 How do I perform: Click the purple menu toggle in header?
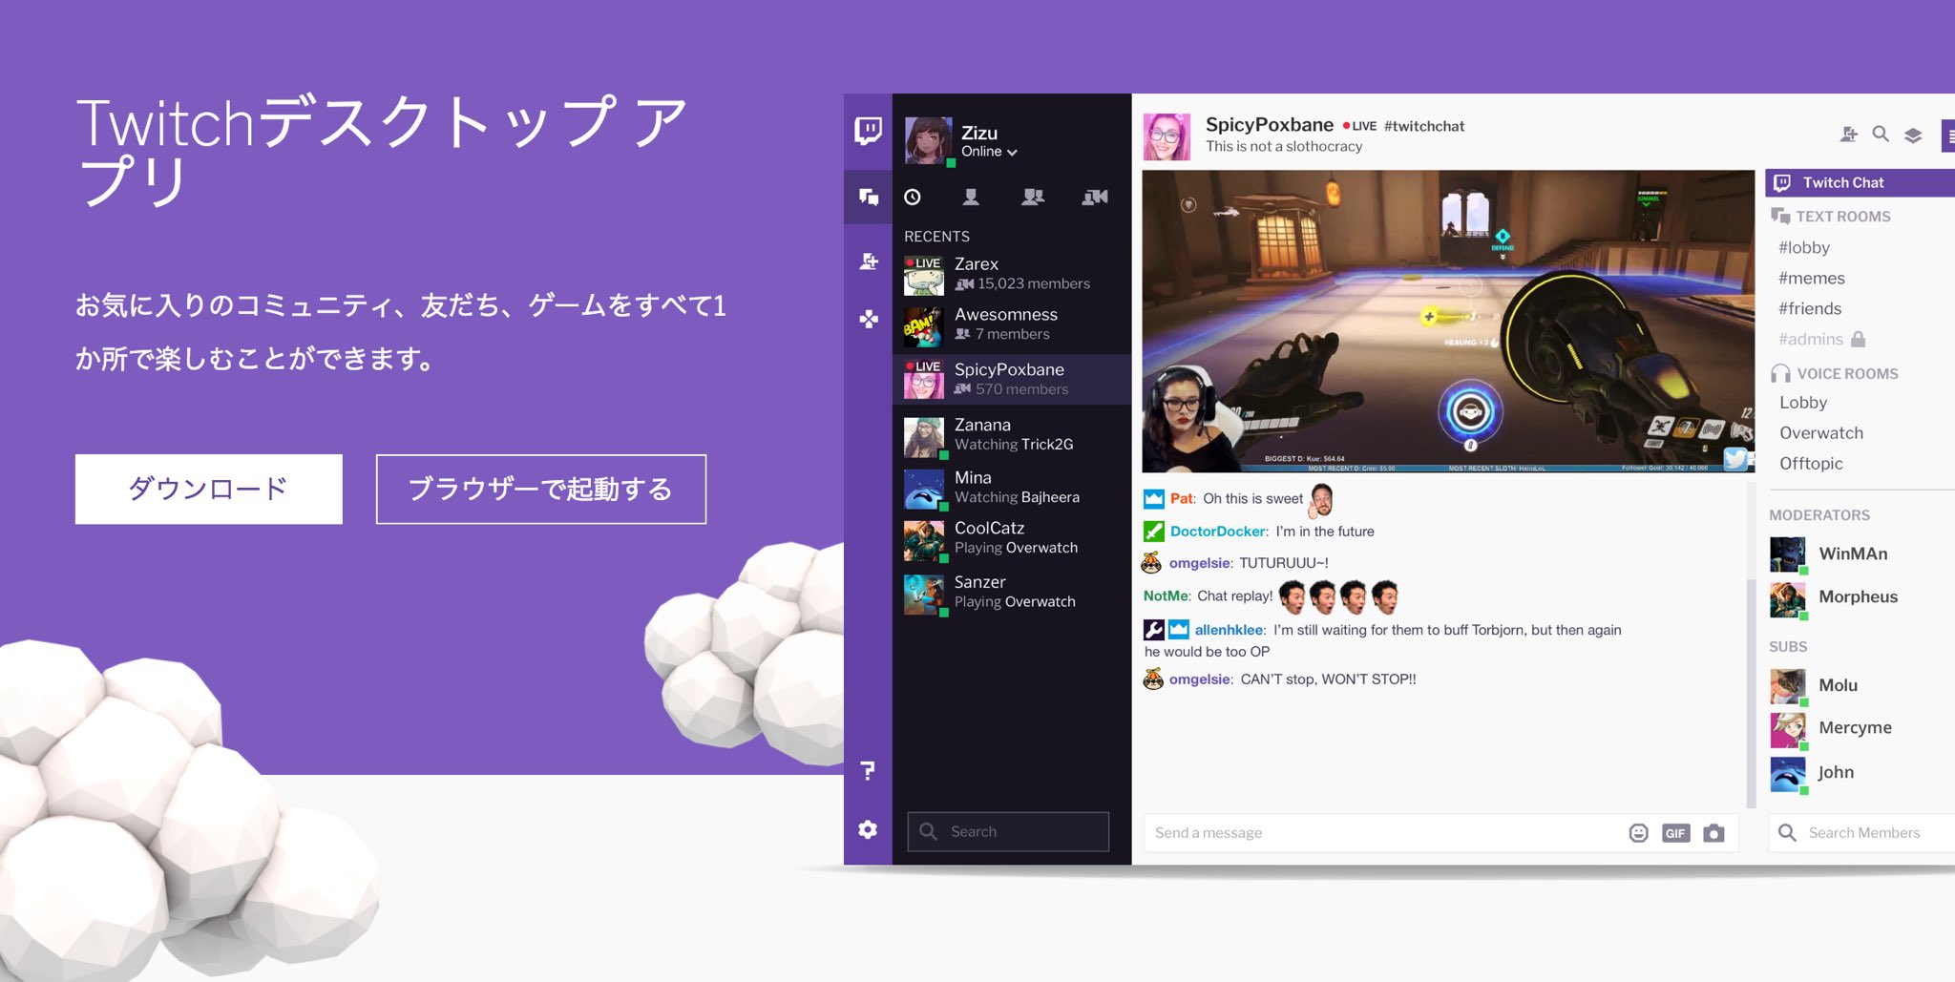(1948, 136)
